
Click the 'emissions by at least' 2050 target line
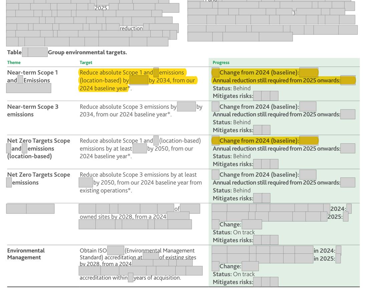coord(106,149)
